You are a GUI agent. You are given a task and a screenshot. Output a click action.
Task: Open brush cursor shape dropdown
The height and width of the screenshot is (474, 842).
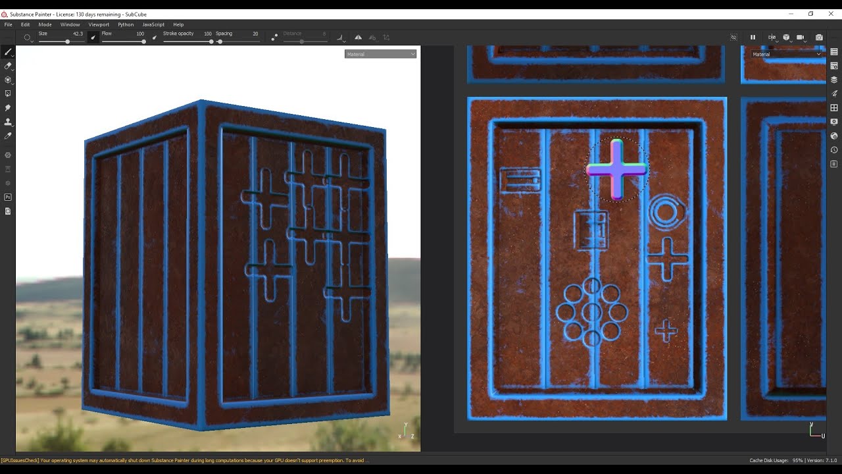click(x=28, y=38)
